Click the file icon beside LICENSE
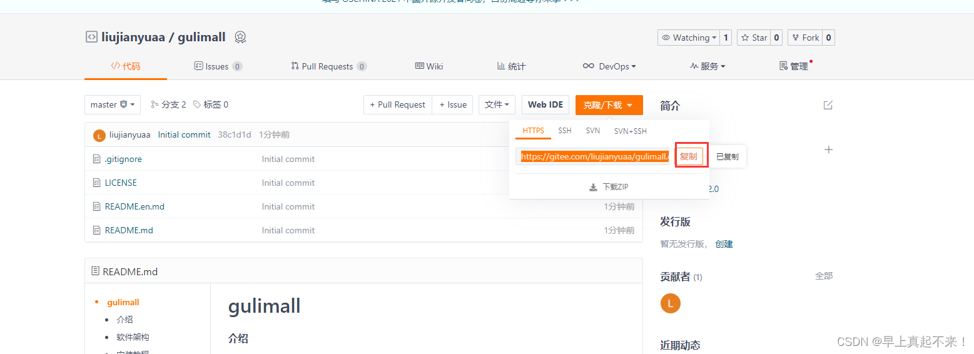Image resolution: width=974 pixels, height=354 pixels. point(96,183)
